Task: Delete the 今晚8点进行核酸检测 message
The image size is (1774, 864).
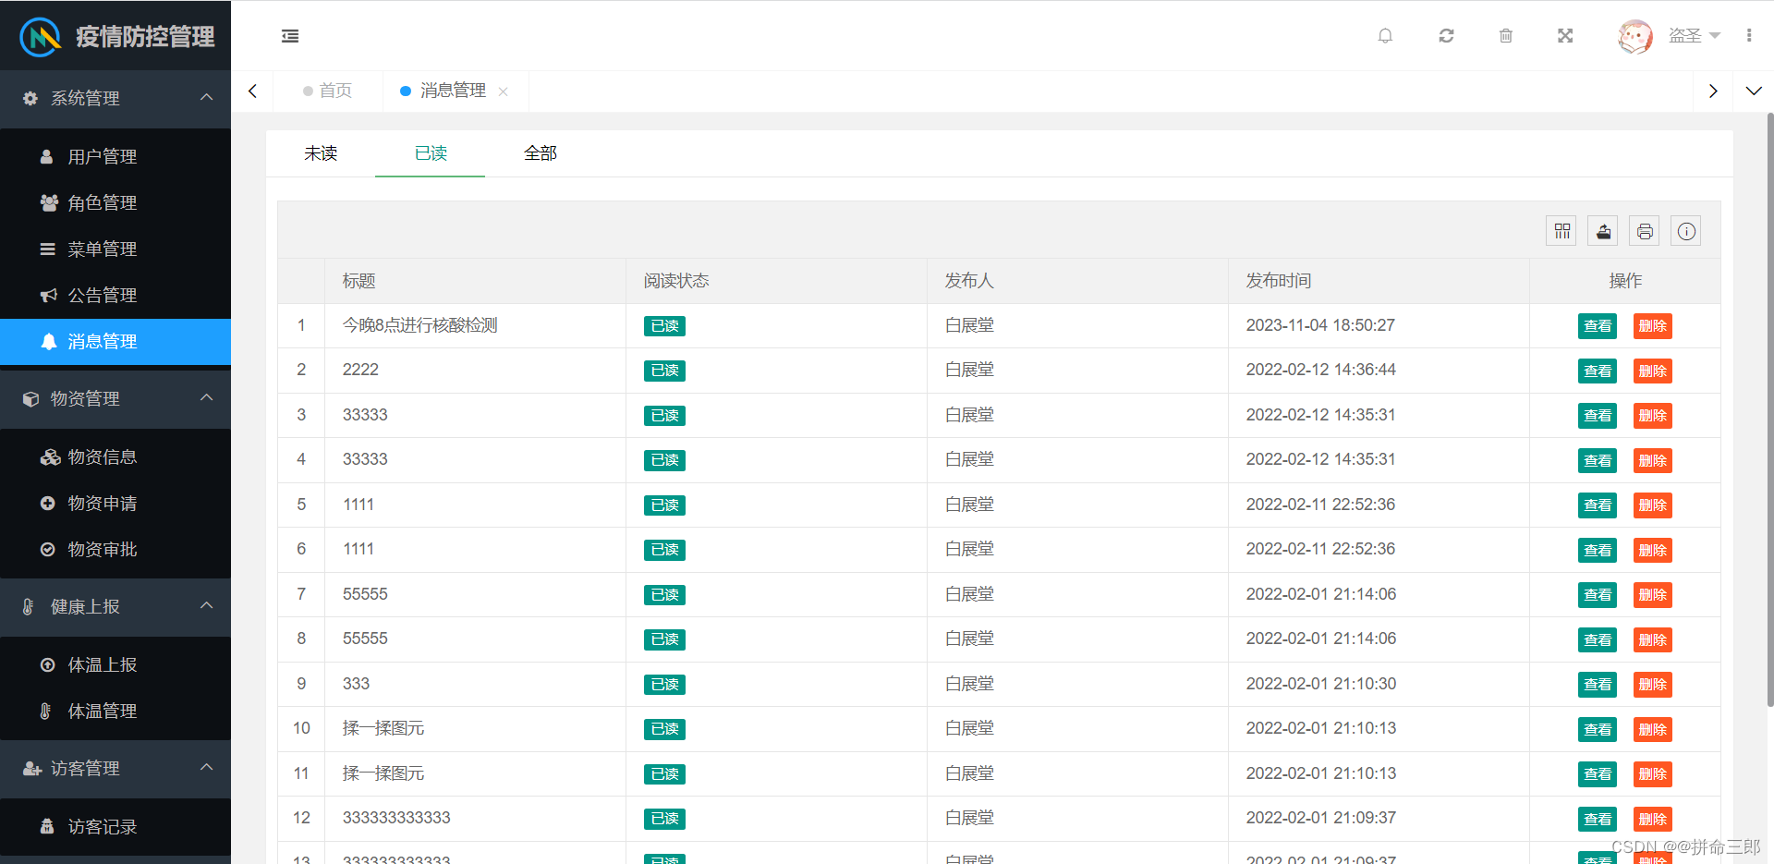Action: click(x=1653, y=326)
